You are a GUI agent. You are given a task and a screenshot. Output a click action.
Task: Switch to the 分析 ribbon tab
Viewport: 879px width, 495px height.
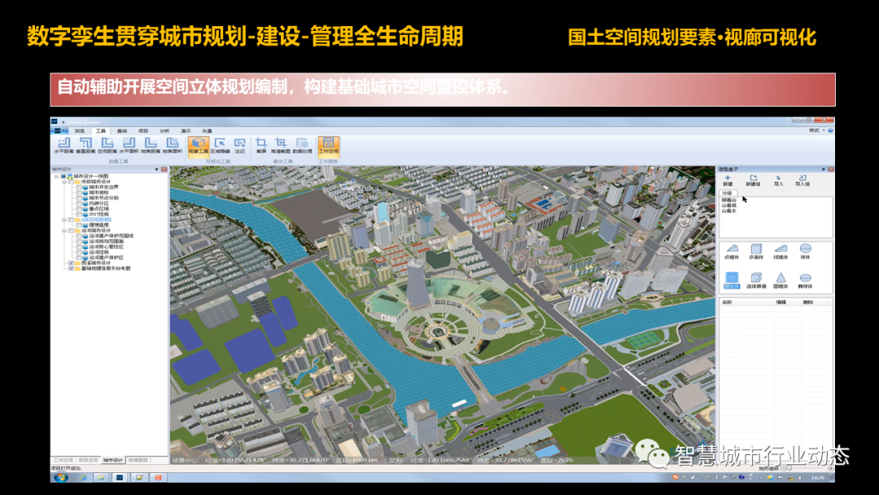(164, 130)
